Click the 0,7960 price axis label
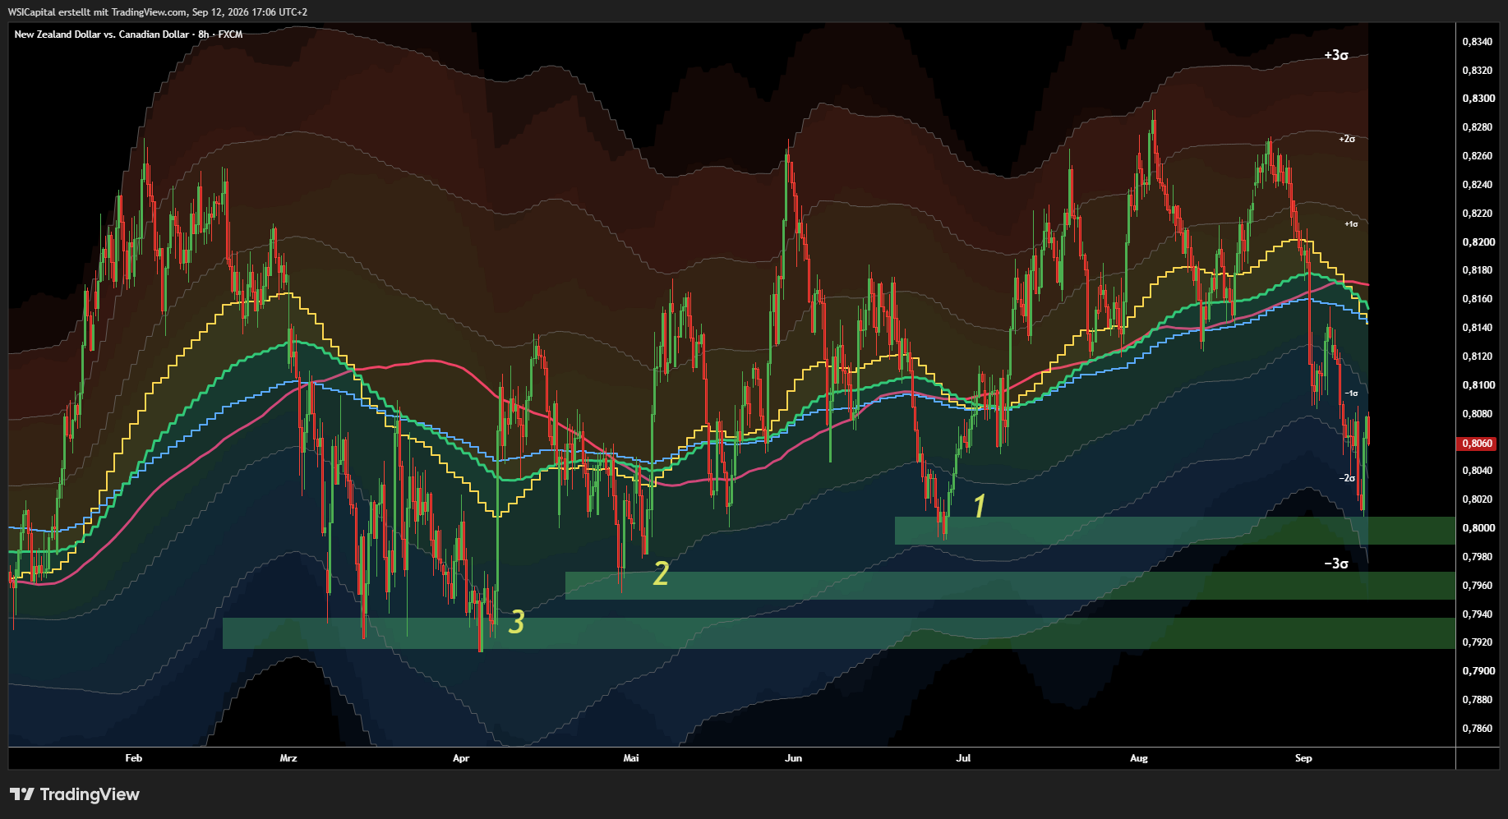The height and width of the screenshot is (819, 1508). [1478, 586]
